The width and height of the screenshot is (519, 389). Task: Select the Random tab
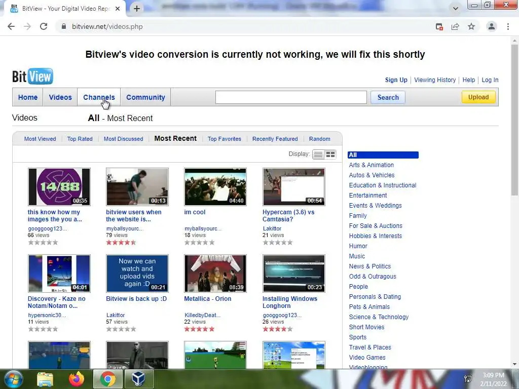(320, 139)
